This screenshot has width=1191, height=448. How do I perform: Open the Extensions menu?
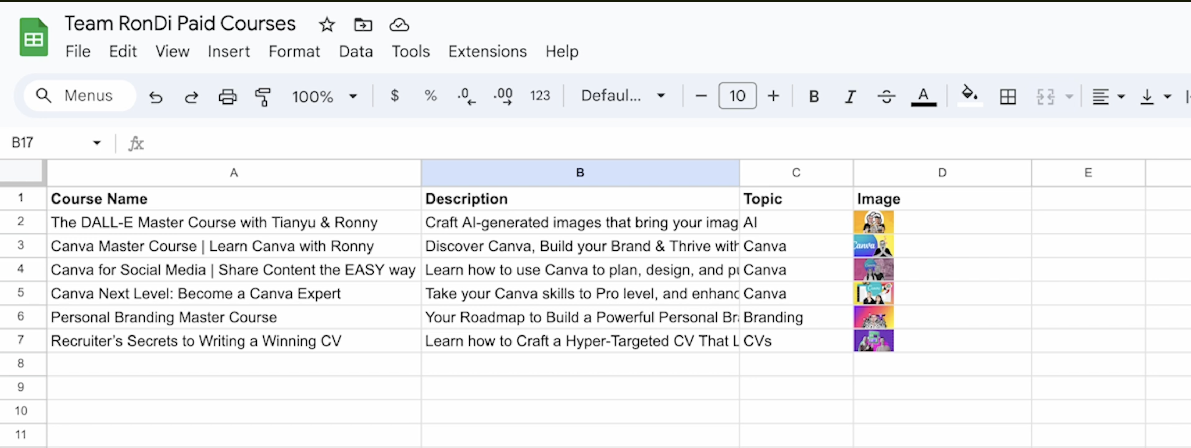point(487,51)
